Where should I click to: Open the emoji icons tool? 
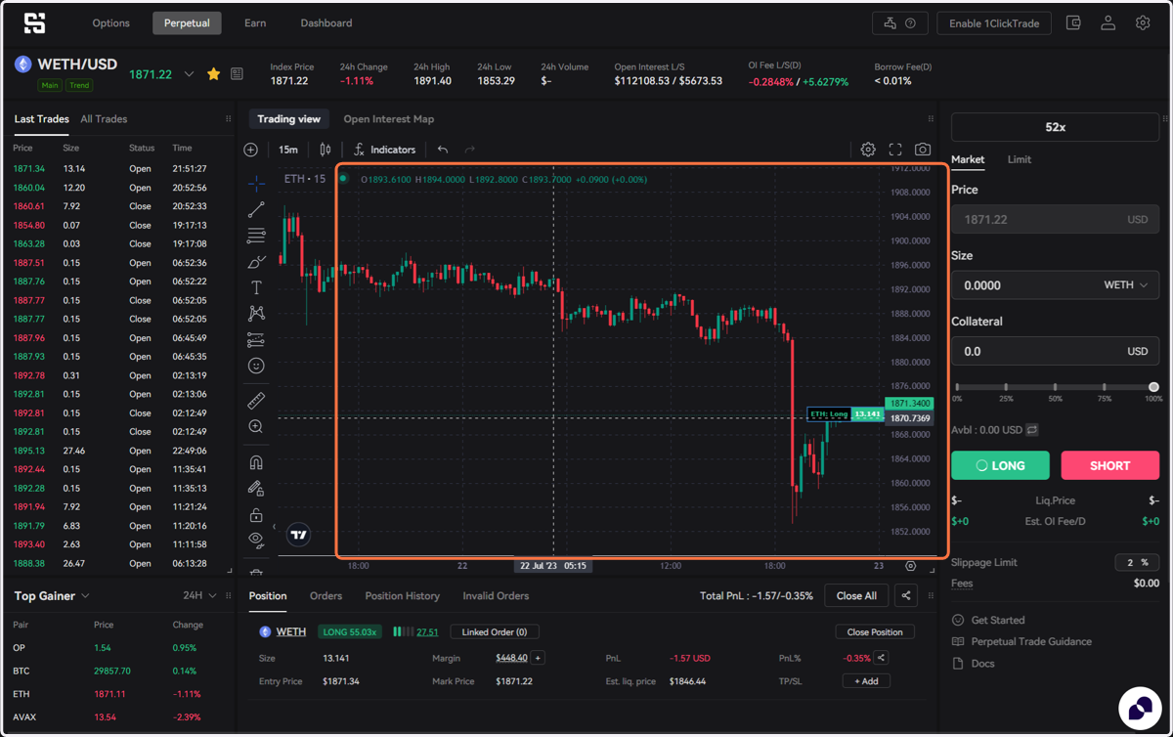coord(256,366)
